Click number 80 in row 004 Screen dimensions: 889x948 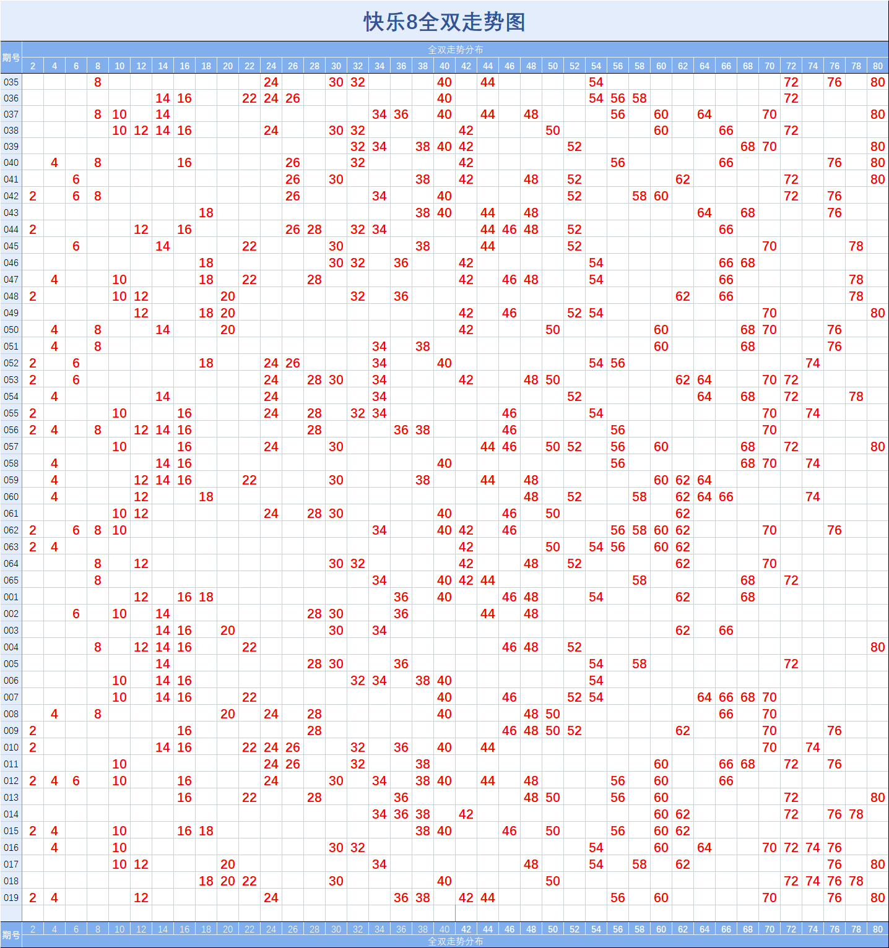click(x=878, y=647)
